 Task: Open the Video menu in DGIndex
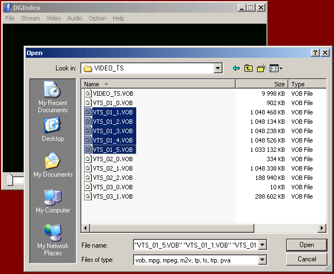[x=53, y=18]
